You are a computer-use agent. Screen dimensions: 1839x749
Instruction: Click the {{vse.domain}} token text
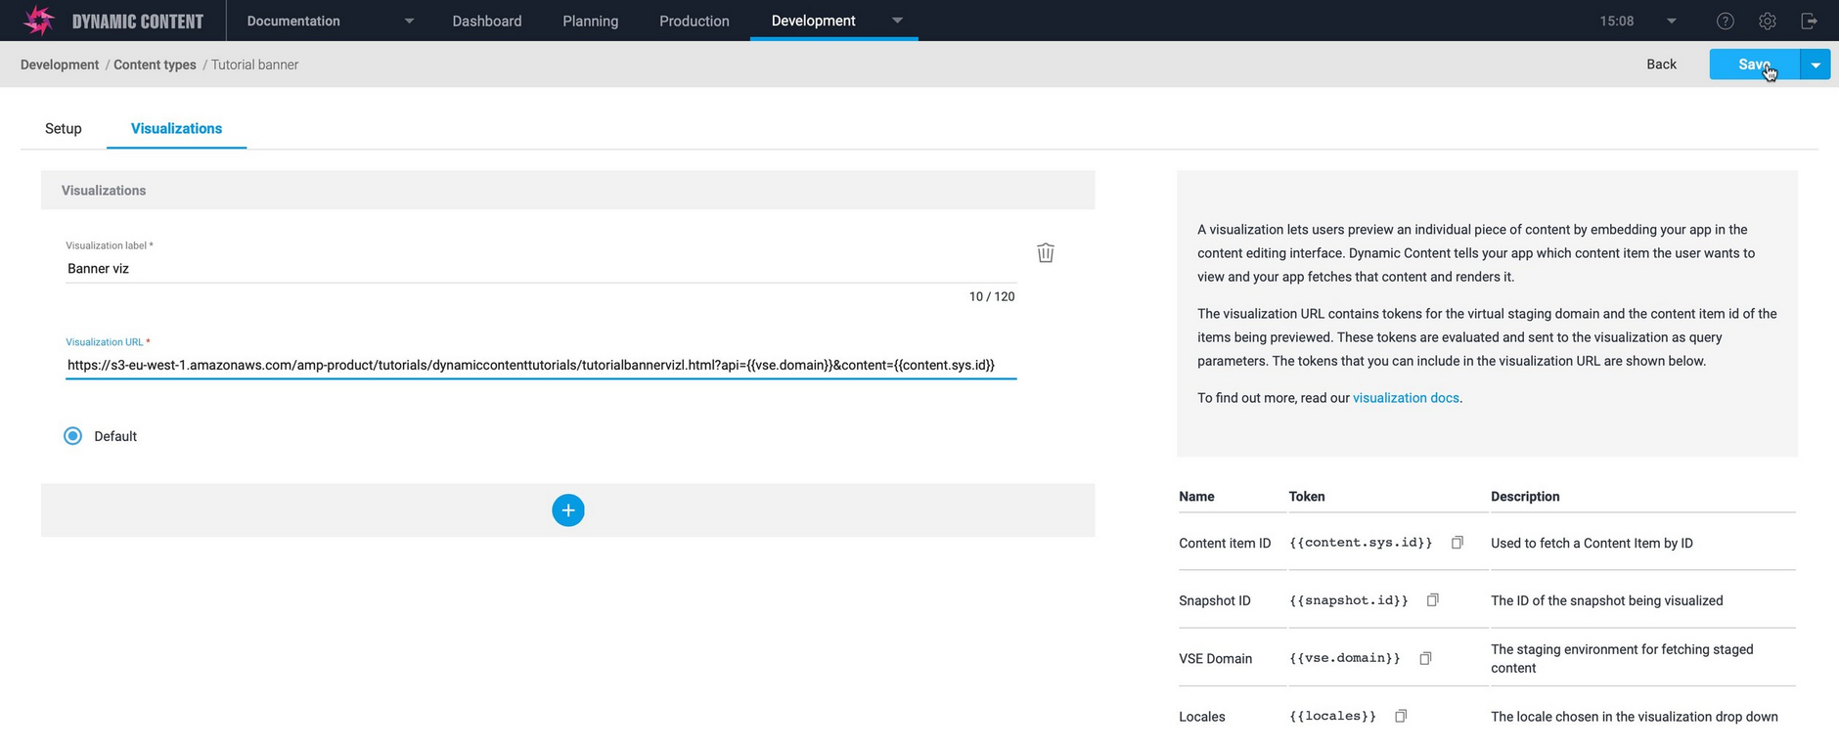(1345, 658)
